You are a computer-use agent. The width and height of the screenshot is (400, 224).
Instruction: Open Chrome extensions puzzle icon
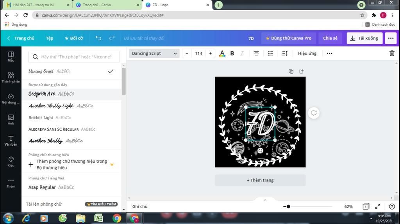click(x=374, y=15)
